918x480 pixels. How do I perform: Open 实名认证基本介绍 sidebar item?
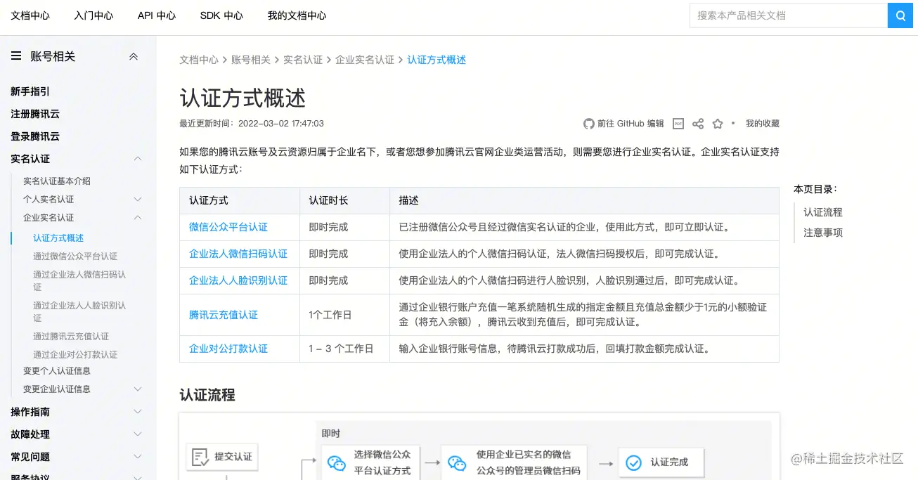click(57, 181)
